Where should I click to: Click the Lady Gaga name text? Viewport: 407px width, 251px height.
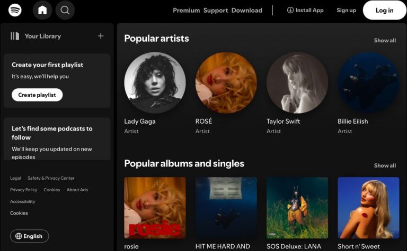tap(140, 122)
